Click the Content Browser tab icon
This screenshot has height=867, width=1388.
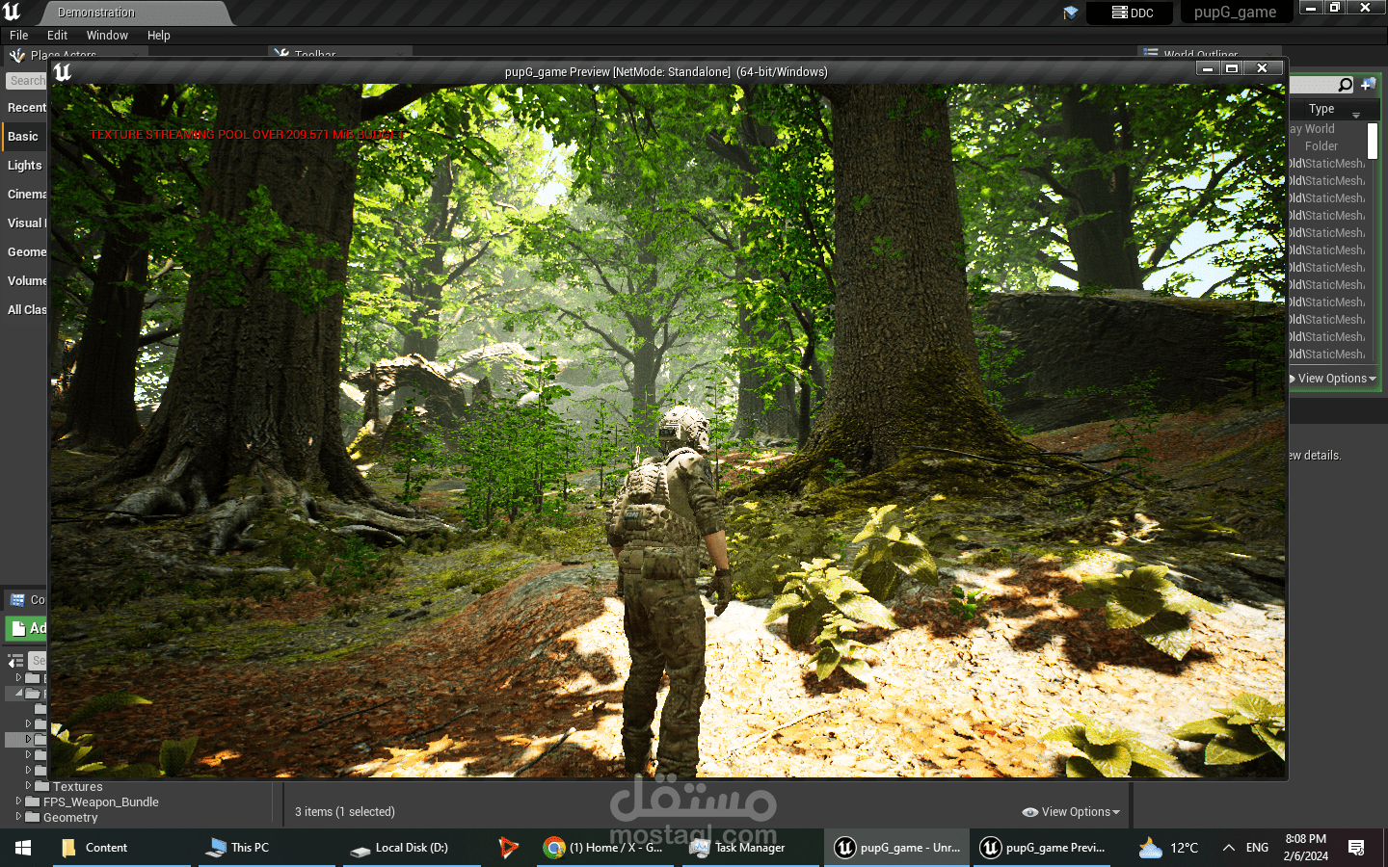point(17,600)
